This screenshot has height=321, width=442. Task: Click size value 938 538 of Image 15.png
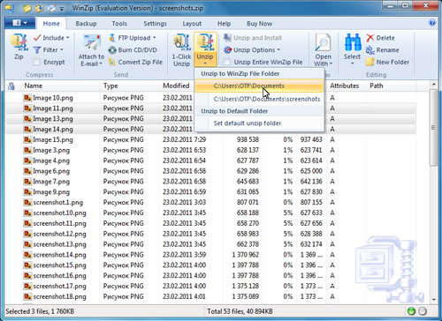(248, 139)
